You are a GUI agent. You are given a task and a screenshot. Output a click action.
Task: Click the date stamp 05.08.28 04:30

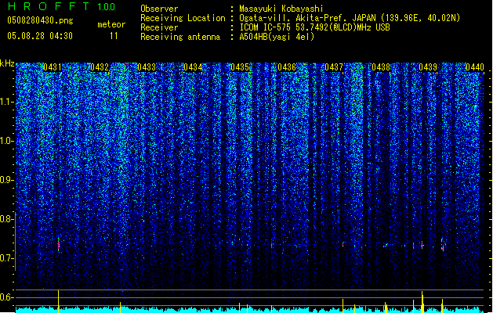pyautogui.click(x=40, y=36)
